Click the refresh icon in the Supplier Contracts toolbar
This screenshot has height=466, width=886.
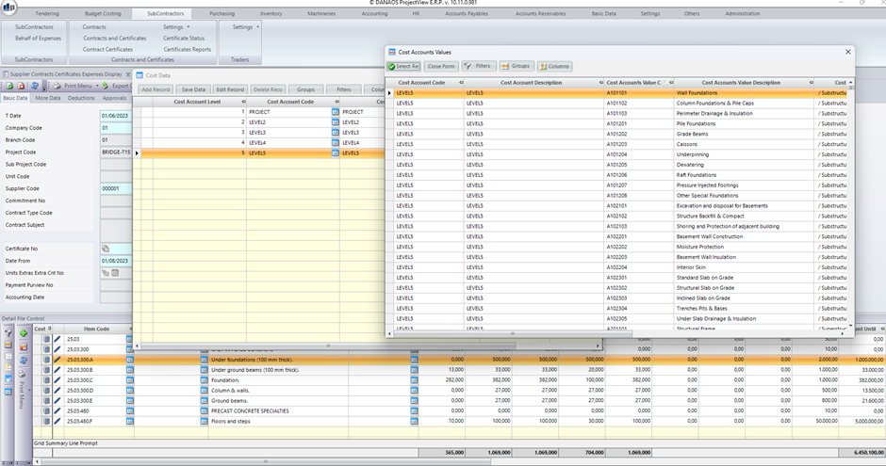coord(35,86)
